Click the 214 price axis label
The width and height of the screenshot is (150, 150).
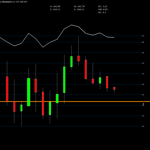tap(143, 36)
